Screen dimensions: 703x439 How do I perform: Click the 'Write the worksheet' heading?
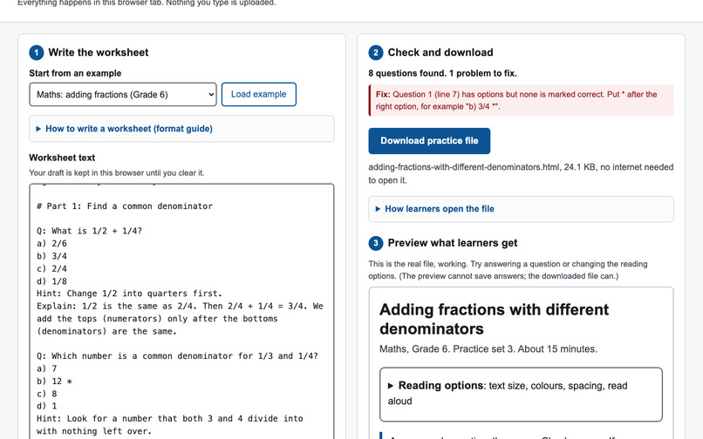click(x=99, y=52)
